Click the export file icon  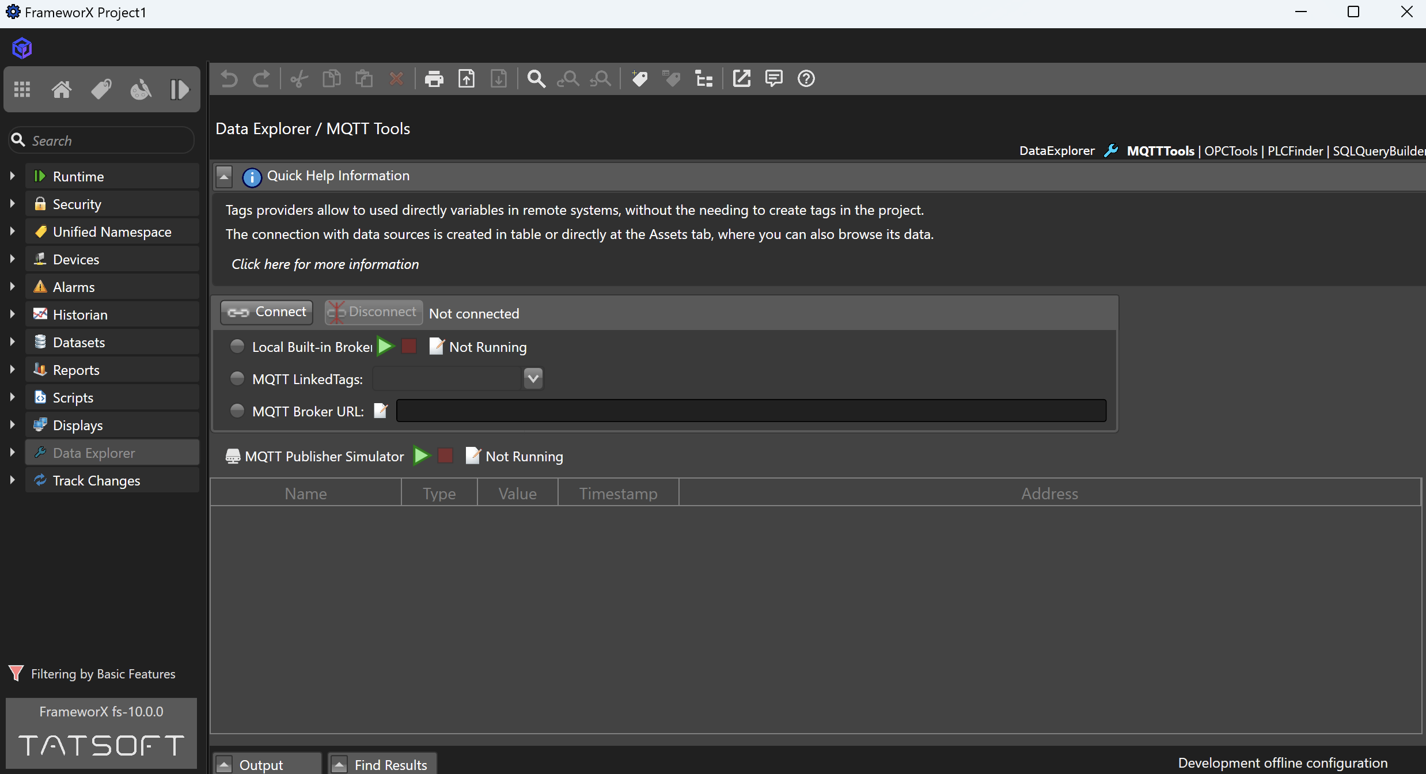[x=467, y=78]
